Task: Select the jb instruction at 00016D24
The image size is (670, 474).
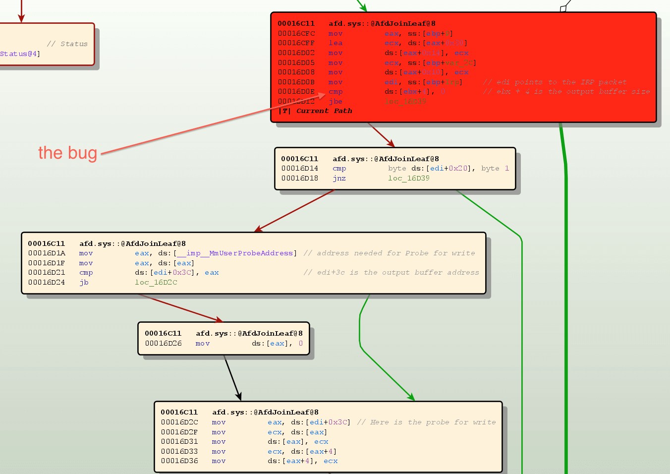Action: [x=84, y=283]
